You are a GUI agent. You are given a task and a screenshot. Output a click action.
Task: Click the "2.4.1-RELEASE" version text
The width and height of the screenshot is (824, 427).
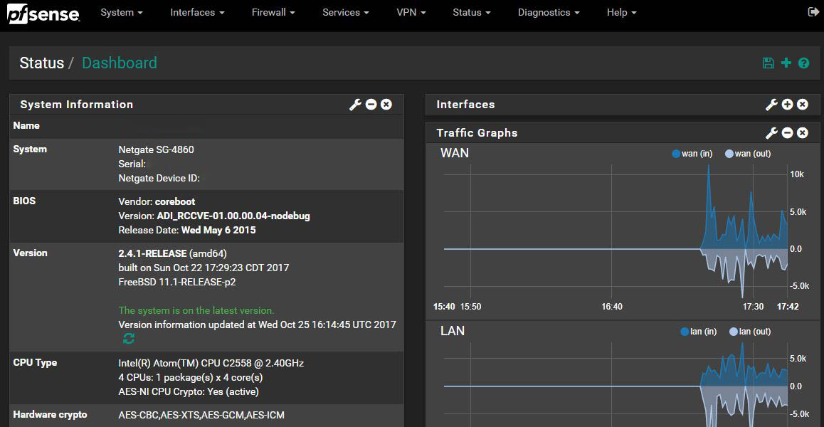point(152,253)
